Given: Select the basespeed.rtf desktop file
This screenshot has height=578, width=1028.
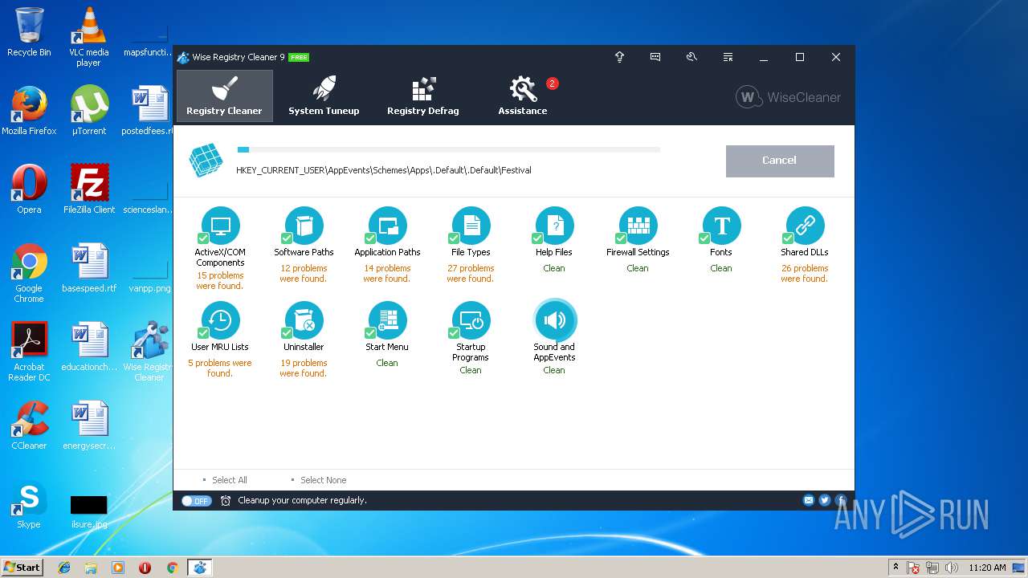Looking at the screenshot, I should click(89, 268).
